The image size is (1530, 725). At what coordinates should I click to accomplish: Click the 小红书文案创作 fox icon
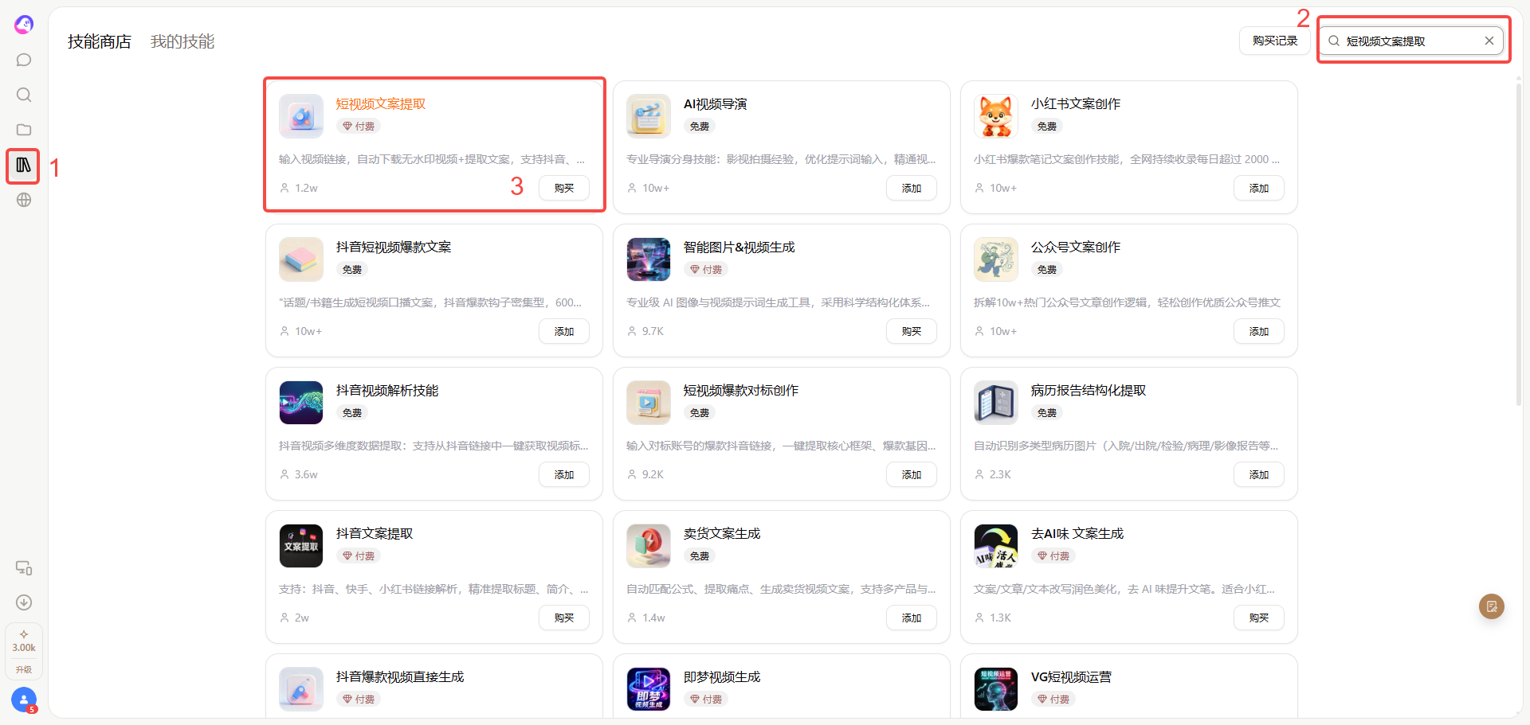pyautogui.click(x=996, y=116)
